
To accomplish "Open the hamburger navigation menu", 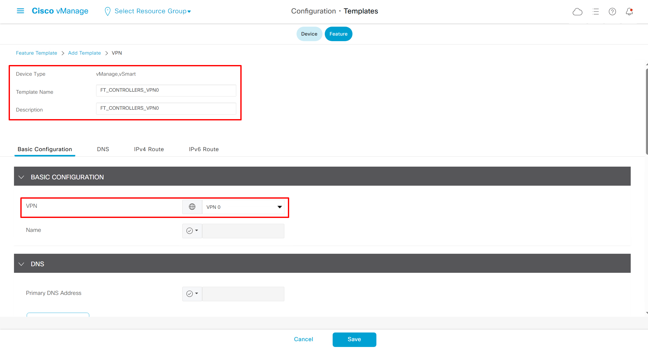I will pyautogui.click(x=20, y=11).
